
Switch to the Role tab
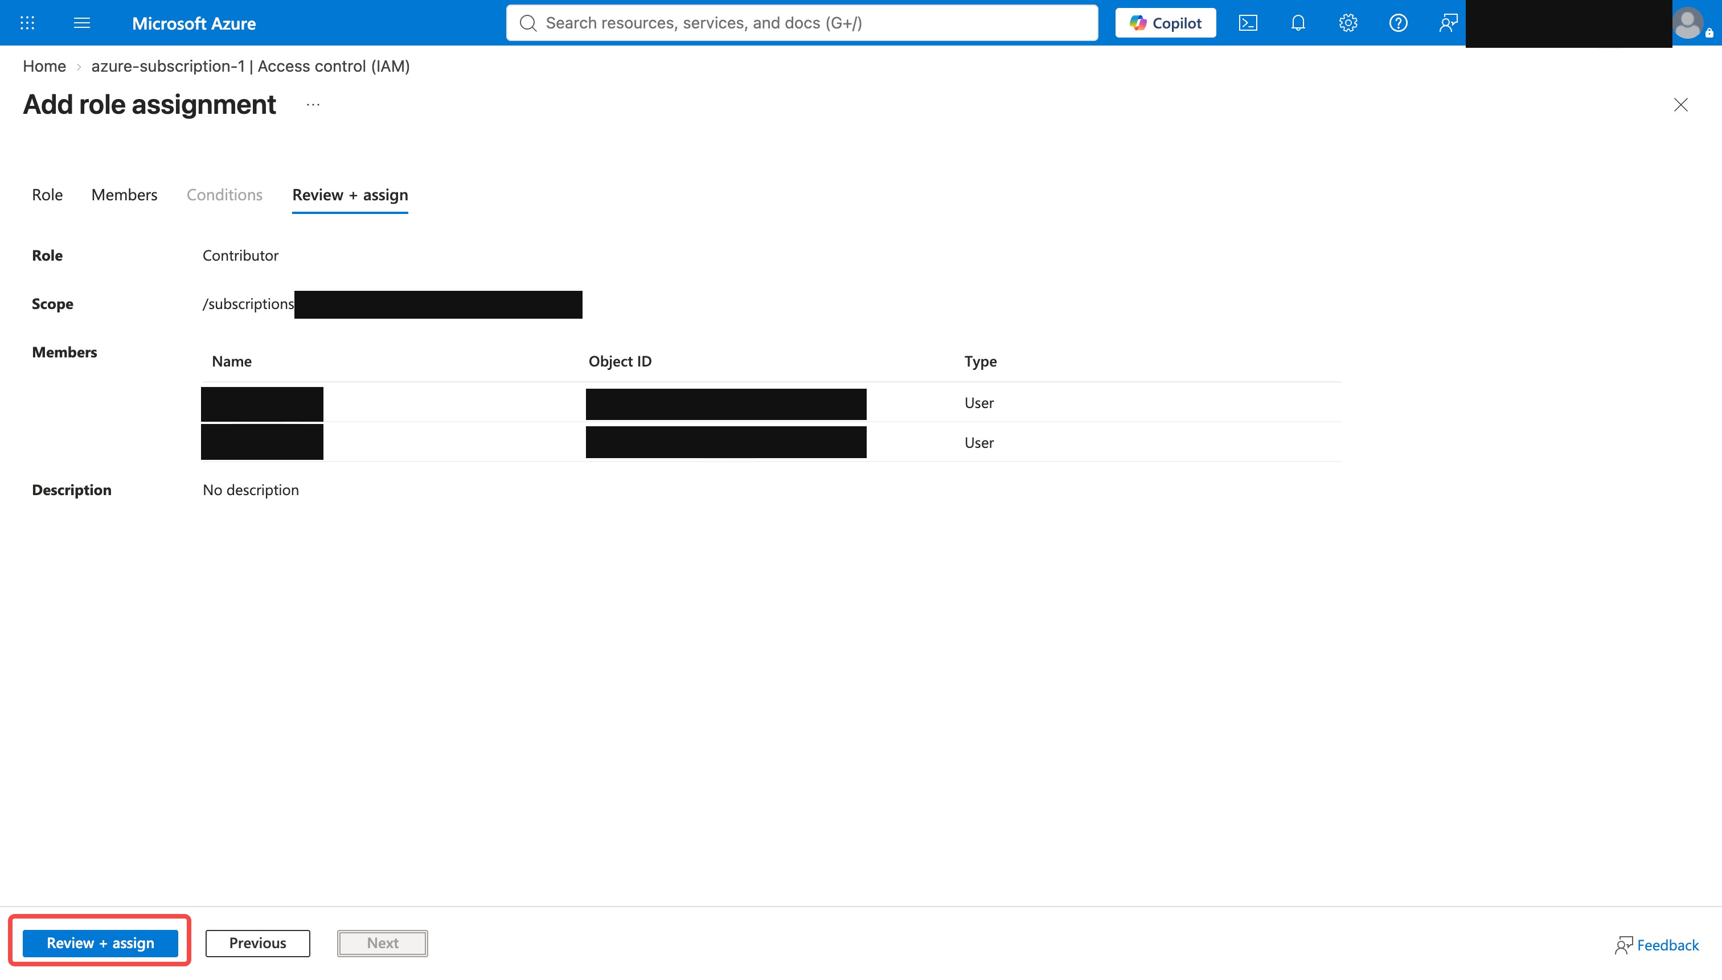tap(47, 195)
